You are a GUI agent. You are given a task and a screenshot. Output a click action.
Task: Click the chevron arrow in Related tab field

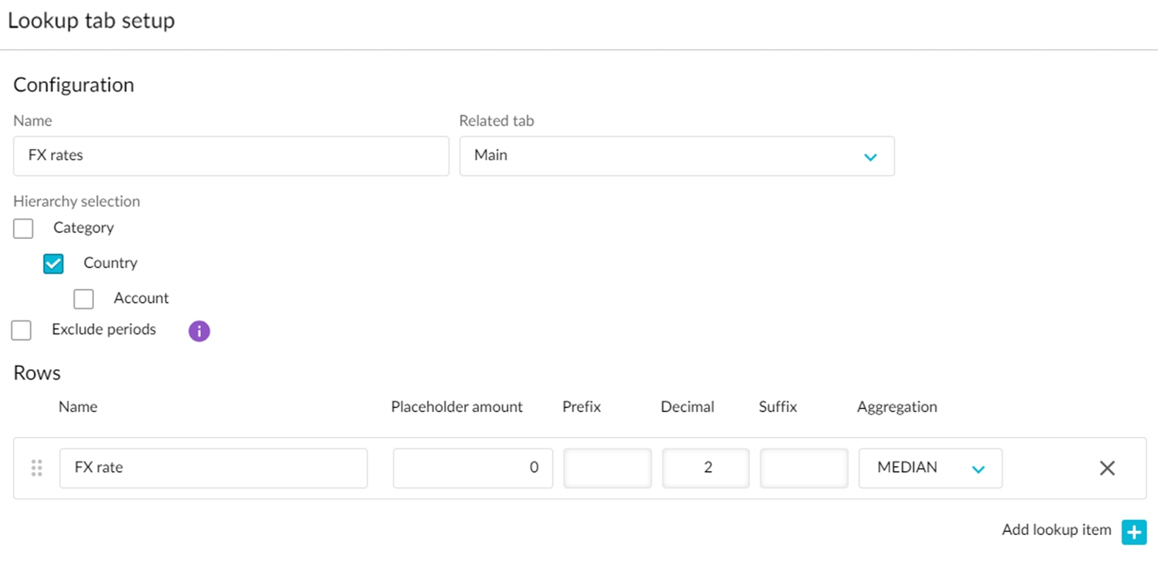coord(871,156)
